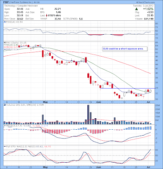Click the Jul label on the price panel axis
The width and height of the screenshot is (163, 169).
coord(149,102)
